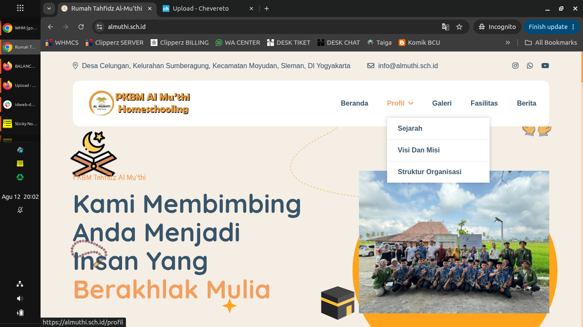The width and height of the screenshot is (583, 327).
Task: Show hidden bookmarks with the chevron
Action: coord(508,43)
